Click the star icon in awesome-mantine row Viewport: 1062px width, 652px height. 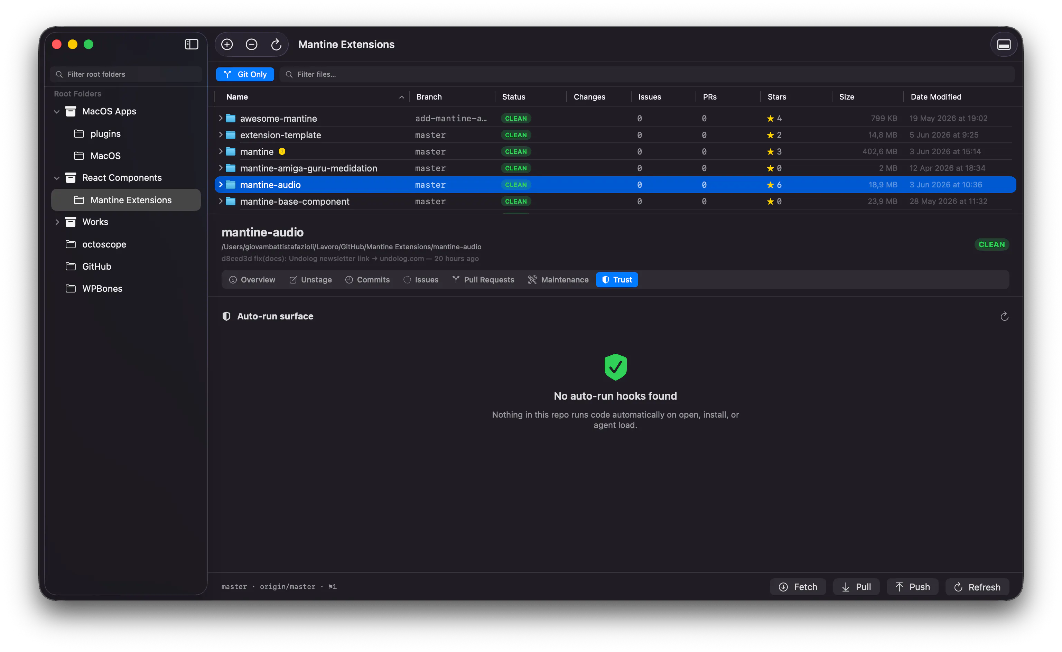coord(770,118)
